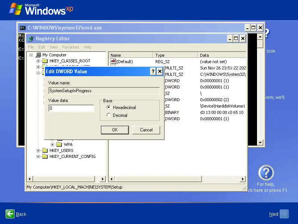Click the tree pane horizontal scrollbar thumb
Screen dimensions: 298x224
click(64, 179)
